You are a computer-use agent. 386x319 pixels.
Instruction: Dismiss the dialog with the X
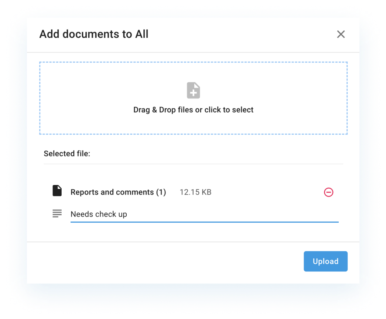341,34
